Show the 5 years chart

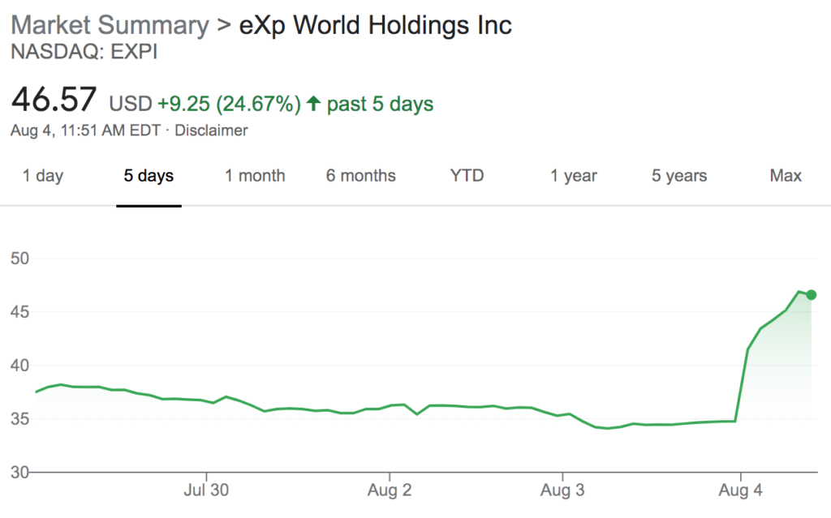(679, 176)
